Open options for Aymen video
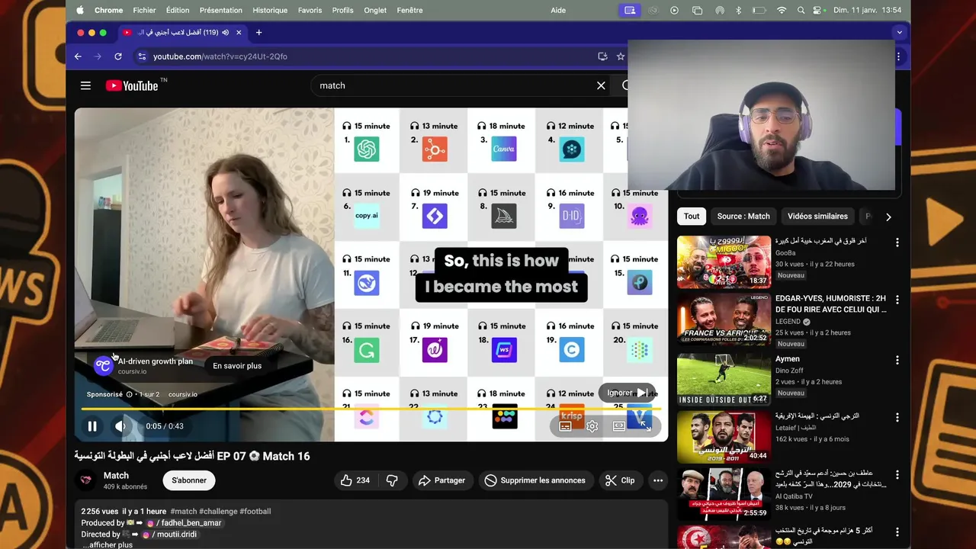 tap(897, 360)
